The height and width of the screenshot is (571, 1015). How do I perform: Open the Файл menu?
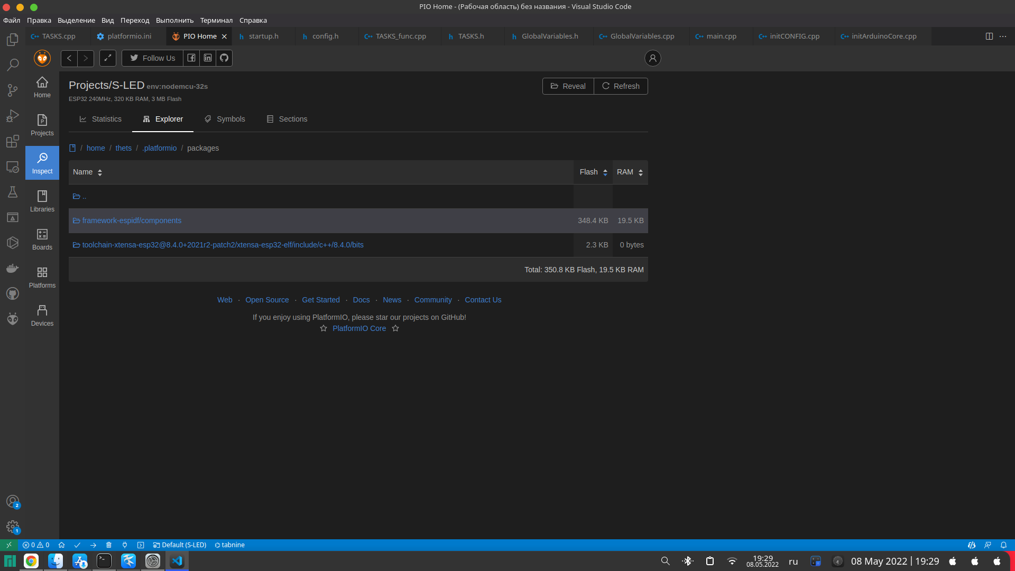[12, 21]
